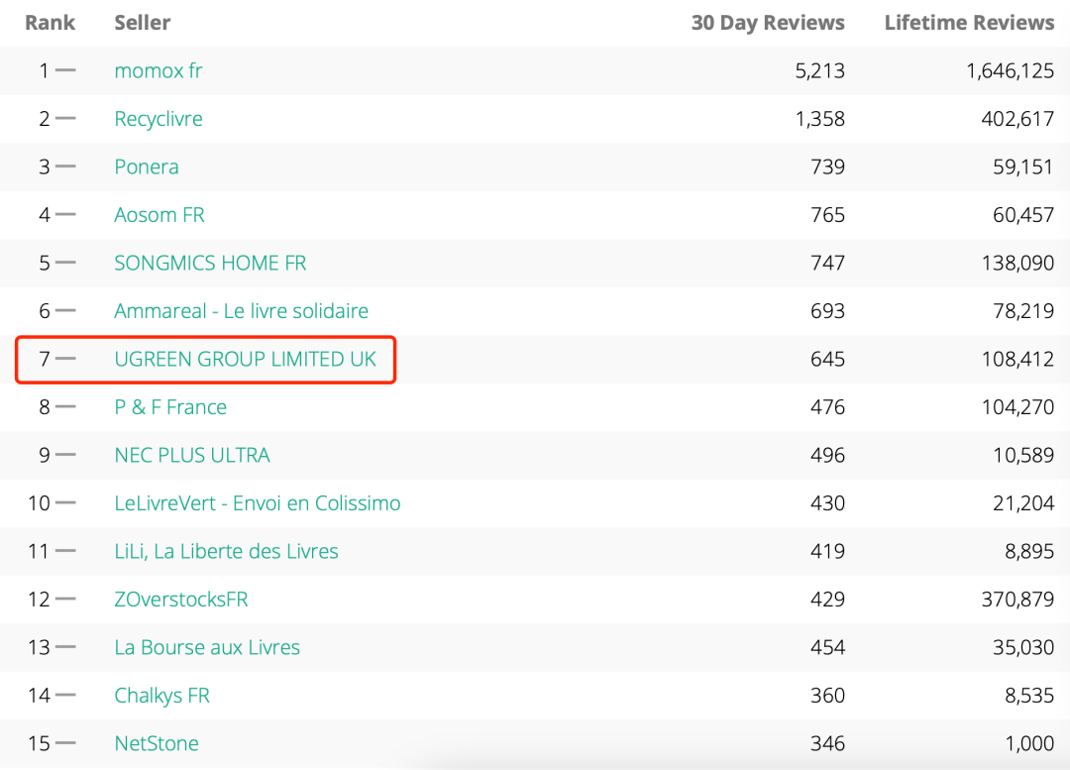Screen dimensions: 1070x770
Task: Open the momox fr seller link
Action: pos(159,71)
